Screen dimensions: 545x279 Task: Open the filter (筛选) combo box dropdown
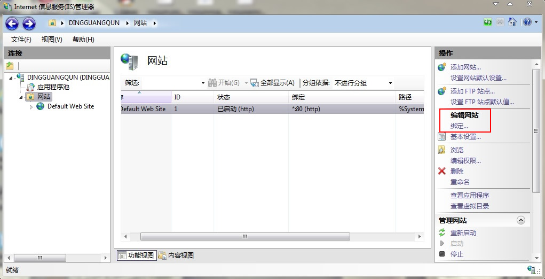pyautogui.click(x=203, y=83)
